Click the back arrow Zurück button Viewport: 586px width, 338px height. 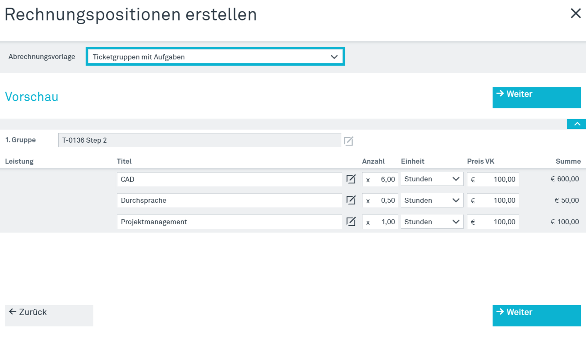pos(29,312)
